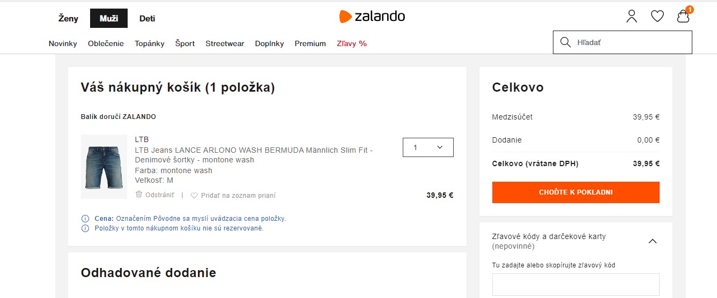Select the Muži tab
The image size is (717, 298).
click(109, 19)
